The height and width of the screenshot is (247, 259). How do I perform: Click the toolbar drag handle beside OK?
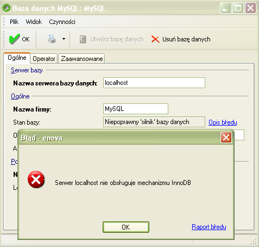(x=4, y=39)
